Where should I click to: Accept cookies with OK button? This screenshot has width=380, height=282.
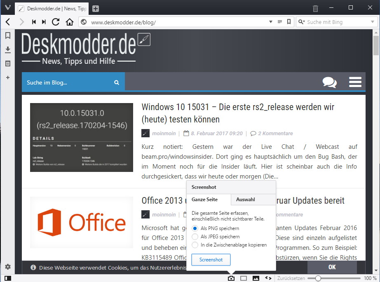(x=332, y=267)
